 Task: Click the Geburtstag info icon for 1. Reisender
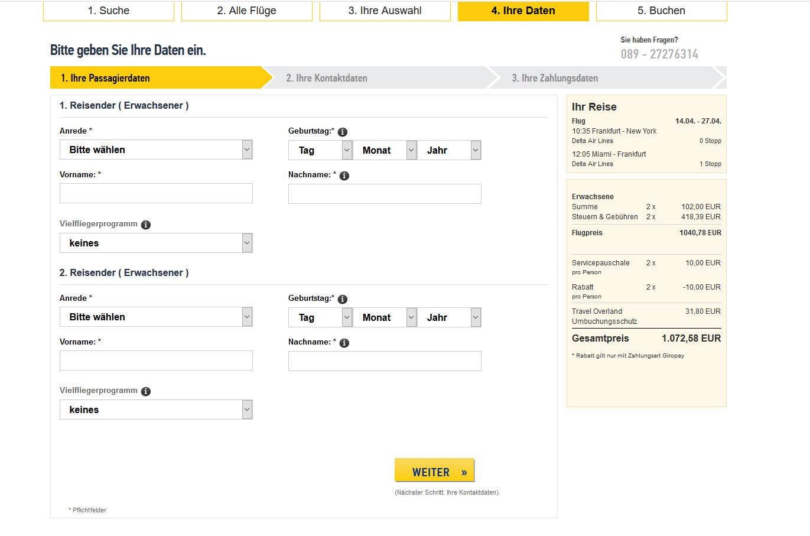click(x=343, y=132)
